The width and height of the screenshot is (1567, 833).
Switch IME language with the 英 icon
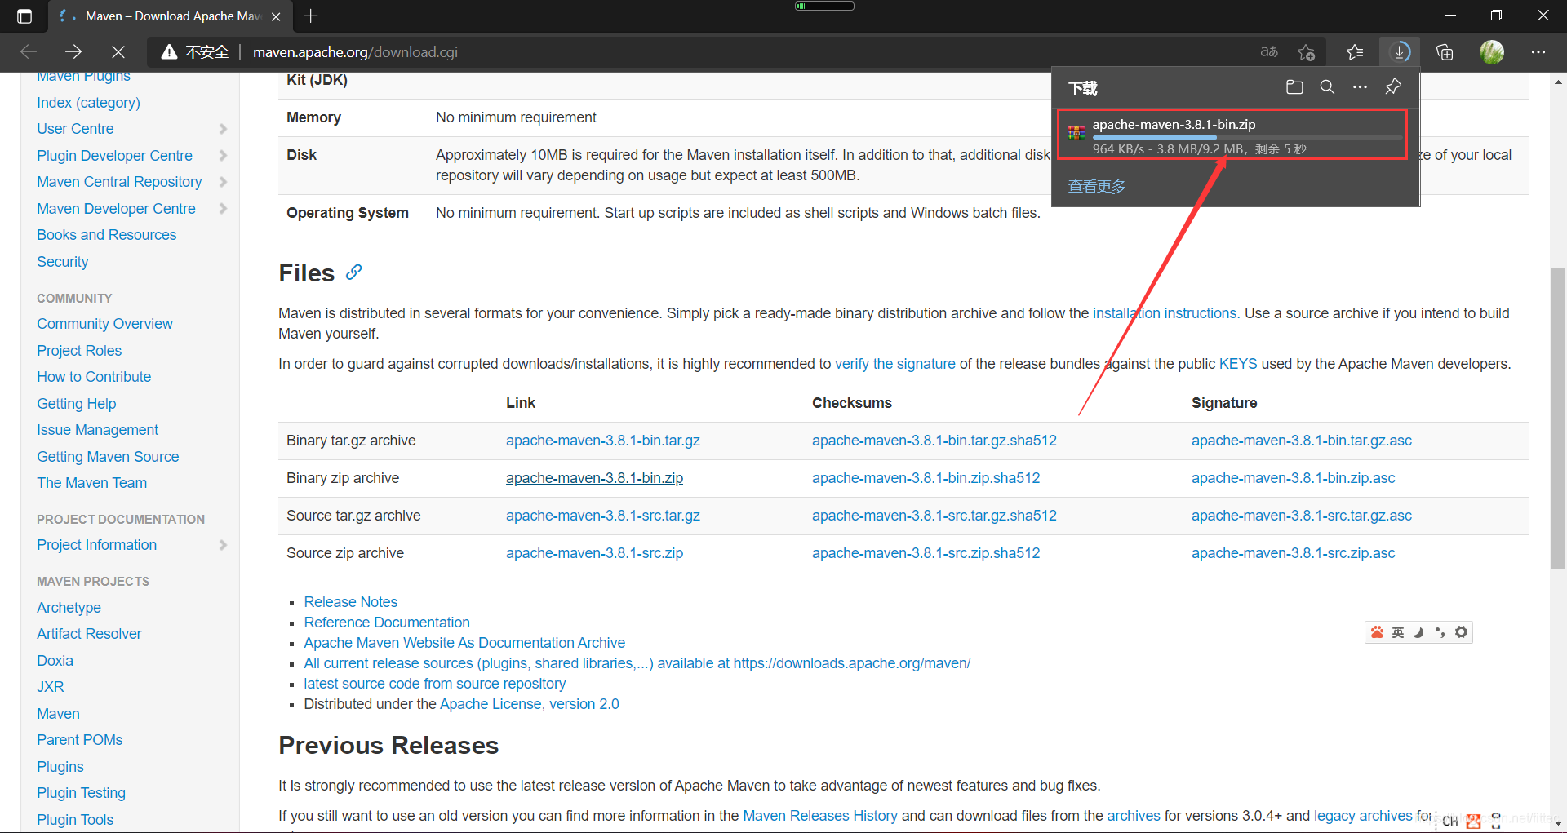point(1398,632)
